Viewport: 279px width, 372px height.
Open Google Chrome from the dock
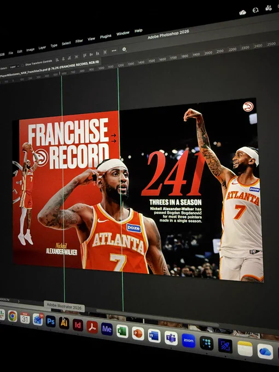click(x=13, y=316)
